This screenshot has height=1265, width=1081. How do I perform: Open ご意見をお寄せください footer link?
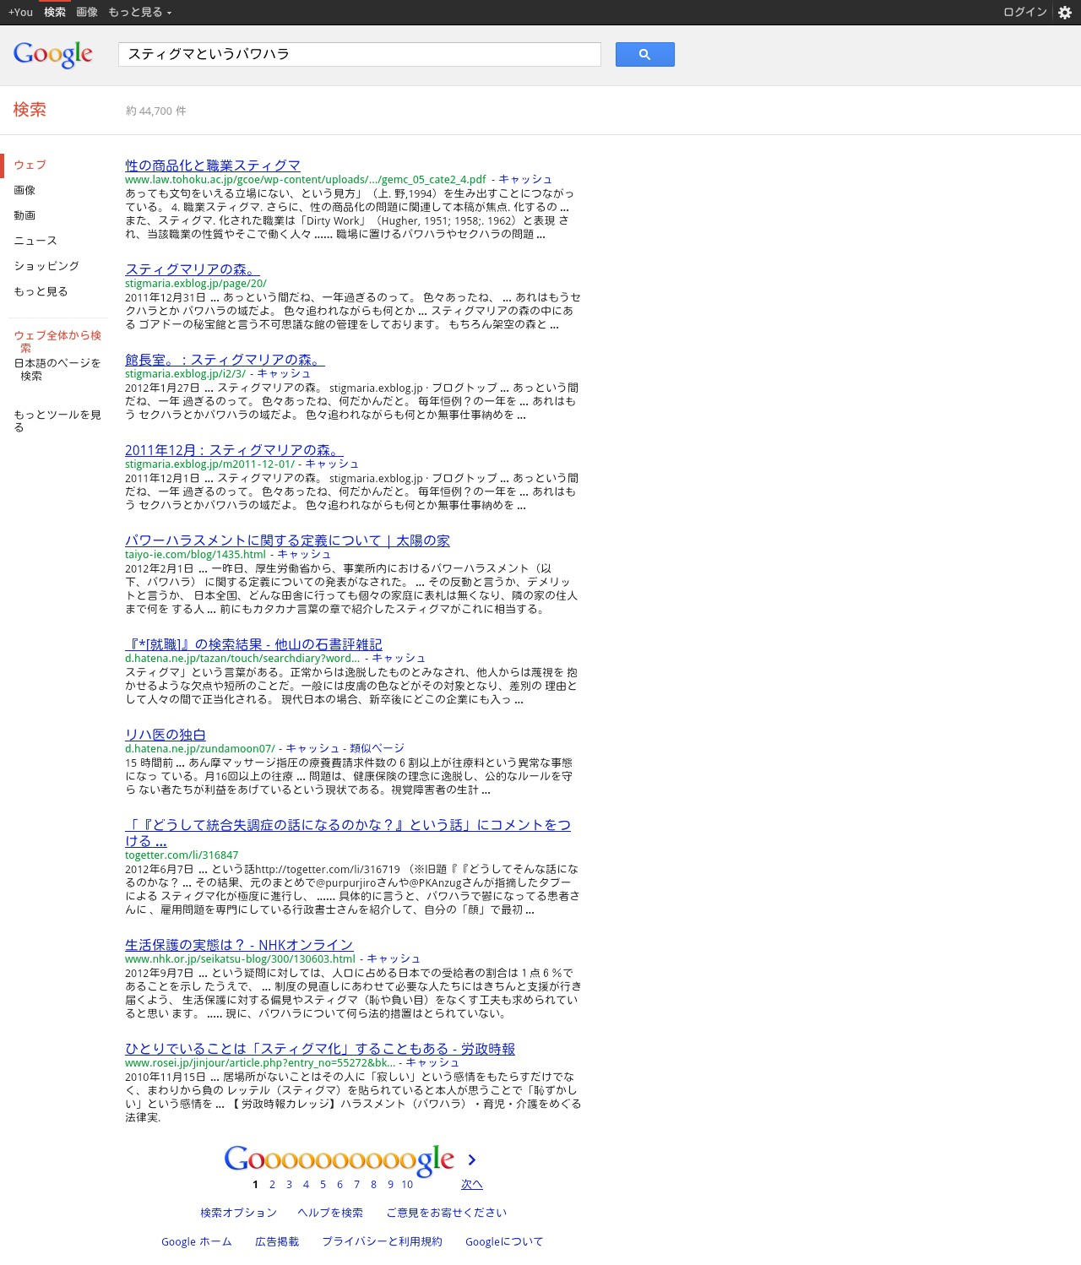(446, 1213)
